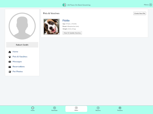Viewport: 153px width, 114px height.
Task: Go to Home tab in bottom bar
Action: pyautogui.click(x=33, y=109)
